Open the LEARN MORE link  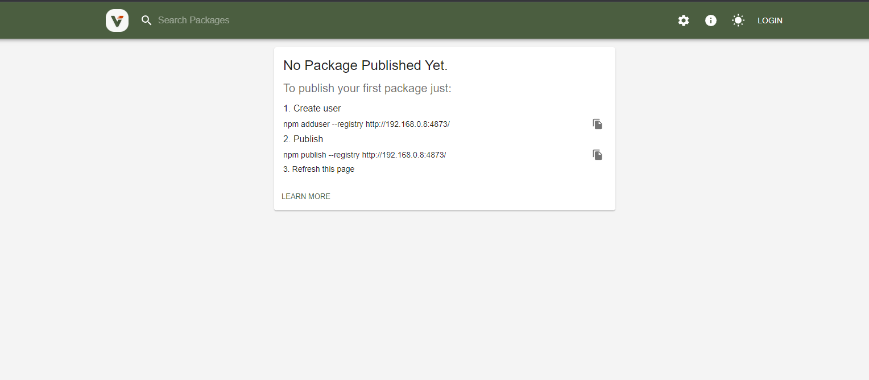306,196
